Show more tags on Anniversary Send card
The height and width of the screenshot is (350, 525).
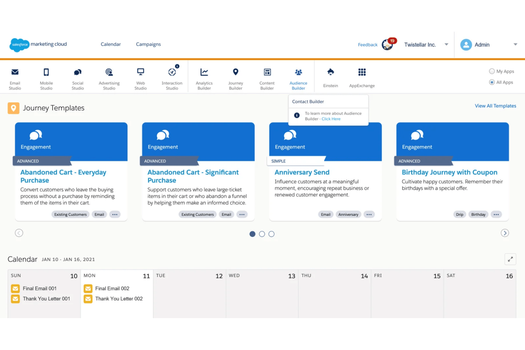[x=369, y=215]
